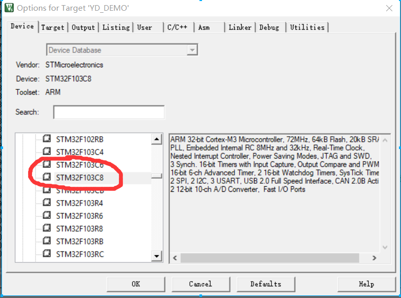
Task: Click description pane scroll down arrow
Action: click(x=385, y=247)
